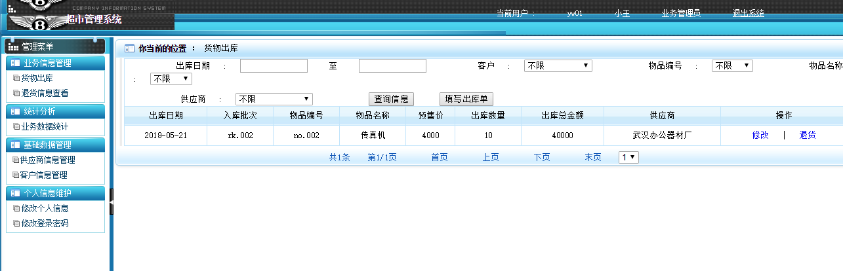
Task: Click small icon before 供应商信息管理
Action: (x=16, y=160)
